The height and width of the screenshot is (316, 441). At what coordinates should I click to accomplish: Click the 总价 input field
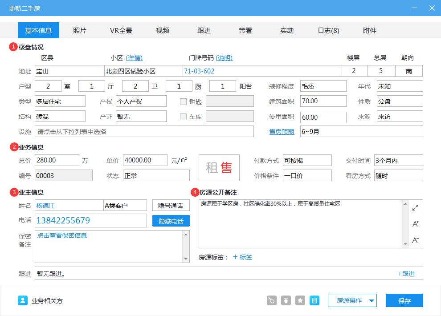click(57, 160)
